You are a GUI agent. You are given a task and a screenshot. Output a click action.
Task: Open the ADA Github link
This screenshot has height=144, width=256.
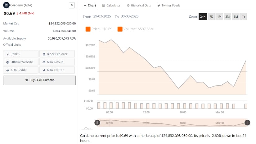pos(57,62)
